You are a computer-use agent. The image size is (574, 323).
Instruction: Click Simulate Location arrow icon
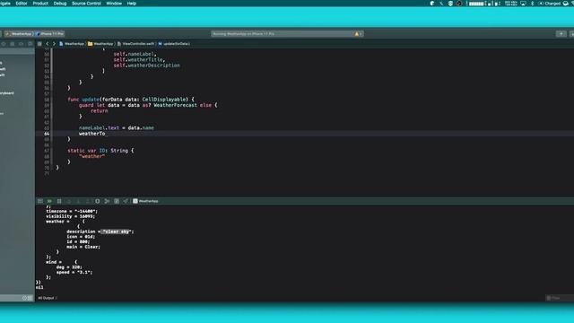(x=126, y=201)
